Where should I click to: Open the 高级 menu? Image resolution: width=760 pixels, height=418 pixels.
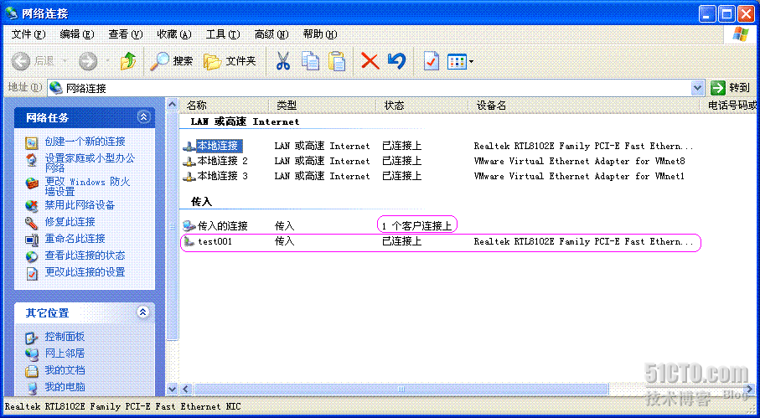pos(271,34)
